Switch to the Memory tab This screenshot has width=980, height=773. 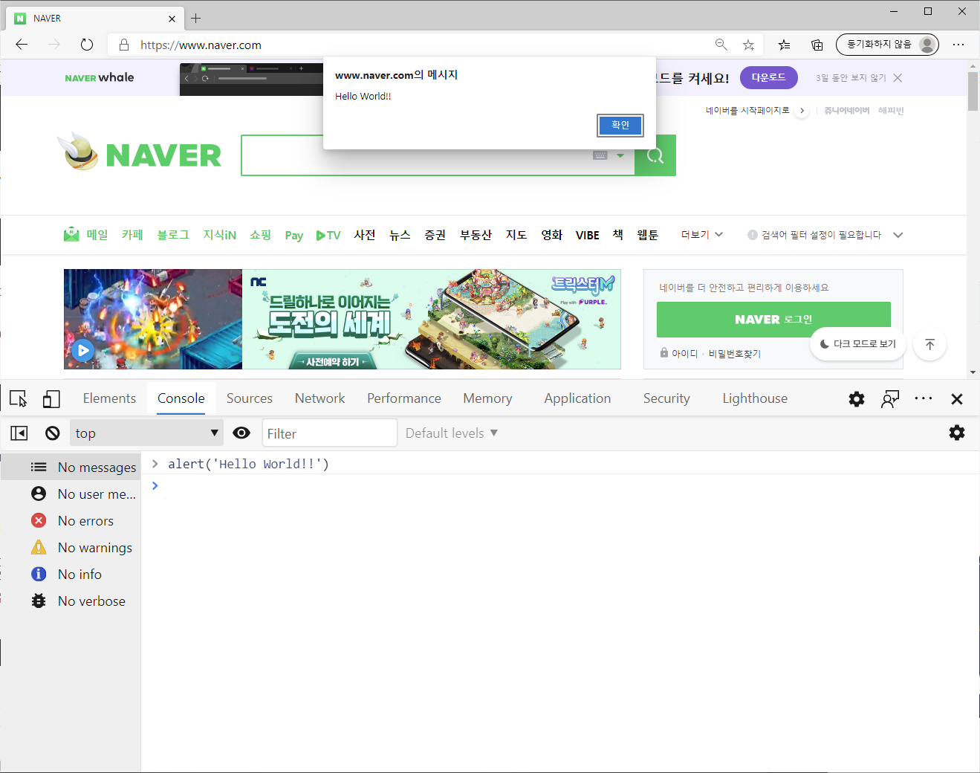pos(487,398)
